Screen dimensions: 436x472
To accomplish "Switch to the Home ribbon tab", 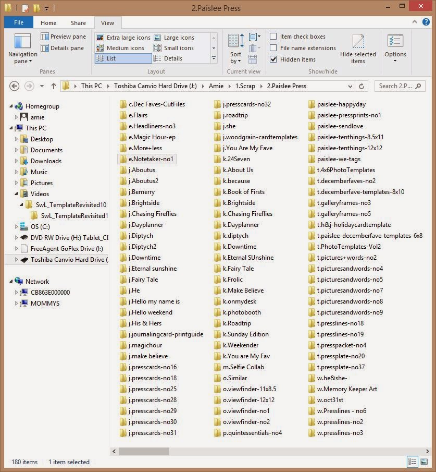I will pyautogui.click(x=48, y=23).
